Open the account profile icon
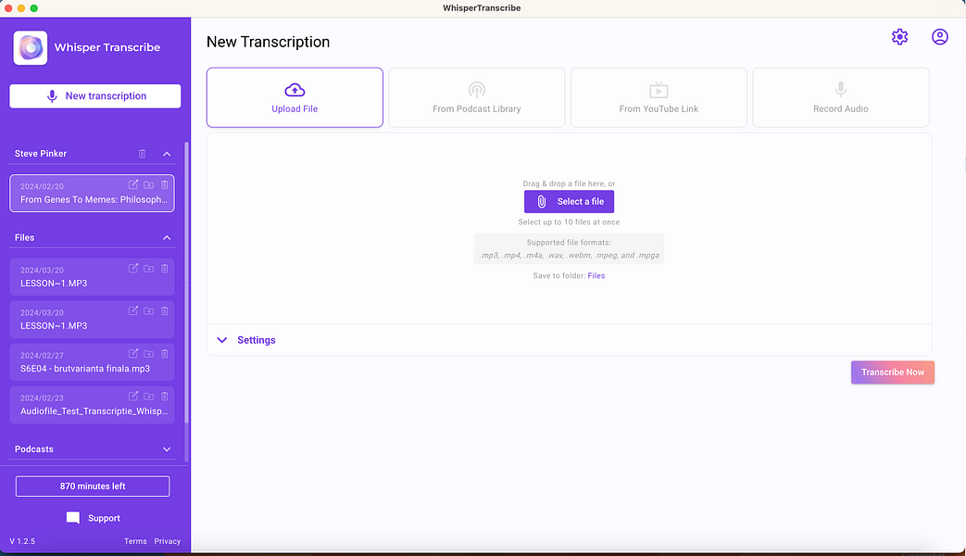Viewport: 966px width, 556px height. (x=940, y=37)
